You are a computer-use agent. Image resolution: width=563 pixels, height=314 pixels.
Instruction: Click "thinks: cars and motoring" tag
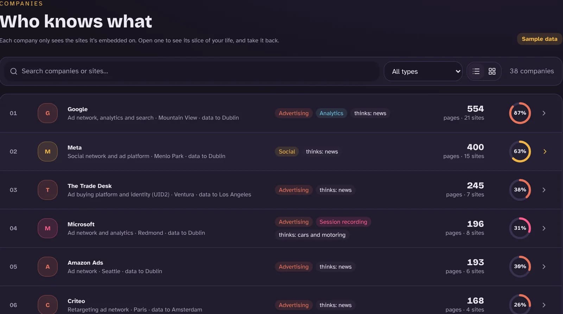[312, 235]
